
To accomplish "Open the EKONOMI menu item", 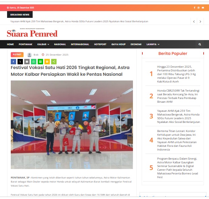I will point(136,44).
